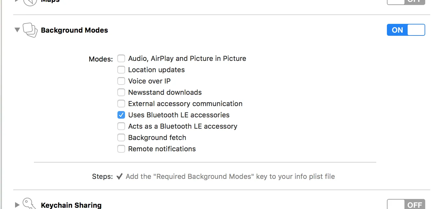Tick the Newsstand downloads checkbox
This screenshot has height=209, width=434.
click(x=121, y=93)
